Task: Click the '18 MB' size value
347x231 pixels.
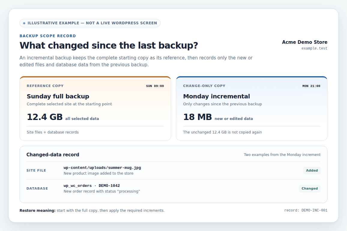Action: point(198,117)
